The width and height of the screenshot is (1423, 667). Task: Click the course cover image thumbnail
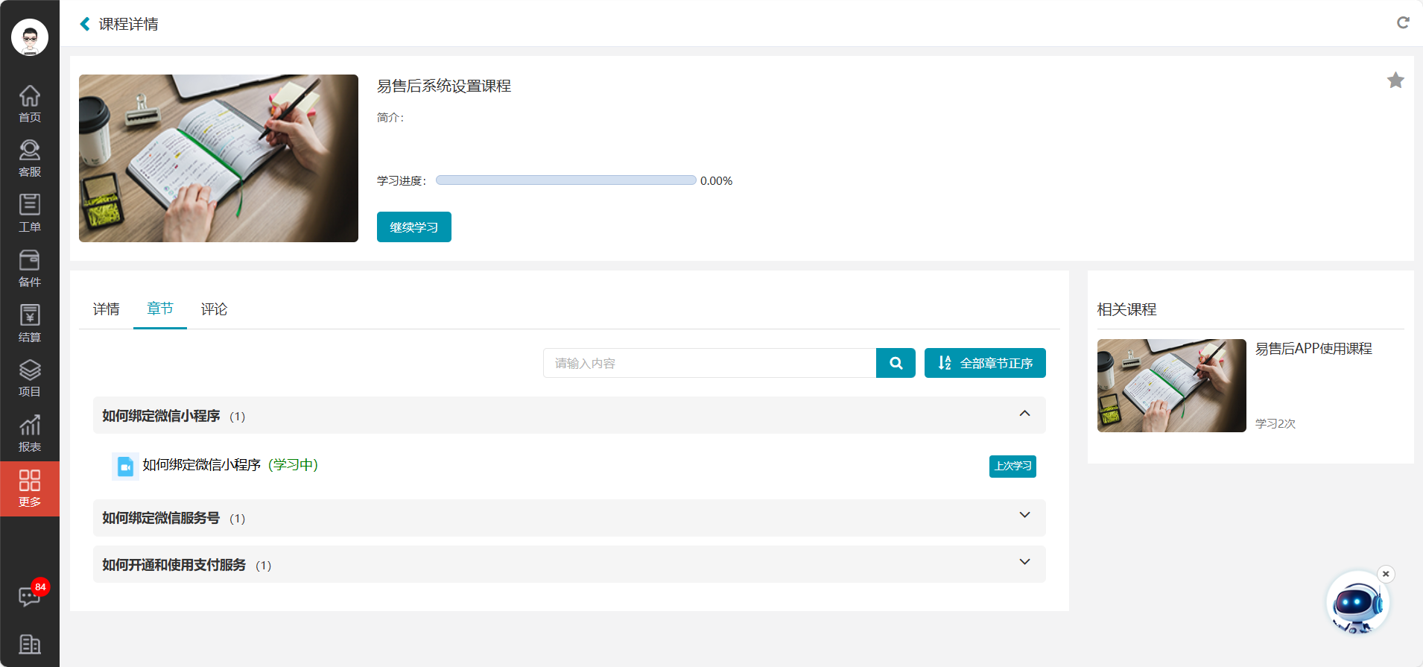218,158
